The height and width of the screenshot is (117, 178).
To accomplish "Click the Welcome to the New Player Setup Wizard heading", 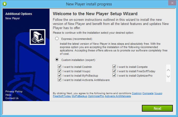I will click(x=95, y=14).
